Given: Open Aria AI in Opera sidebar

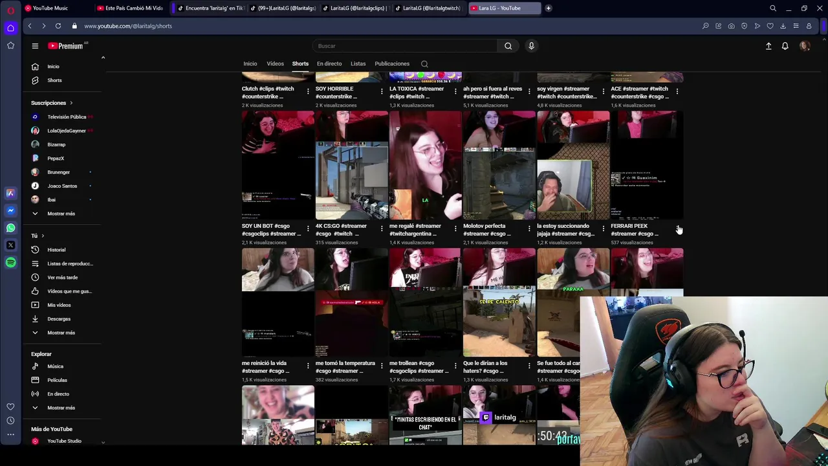Looking at the screenshot, I should (x=10, y=193).
